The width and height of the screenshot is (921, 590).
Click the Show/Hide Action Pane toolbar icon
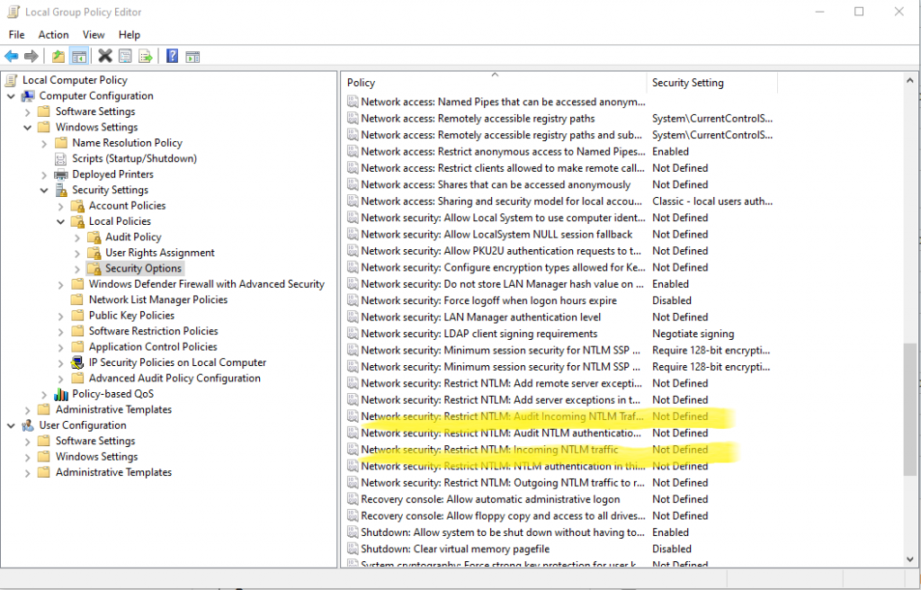(x=192, y=56)
